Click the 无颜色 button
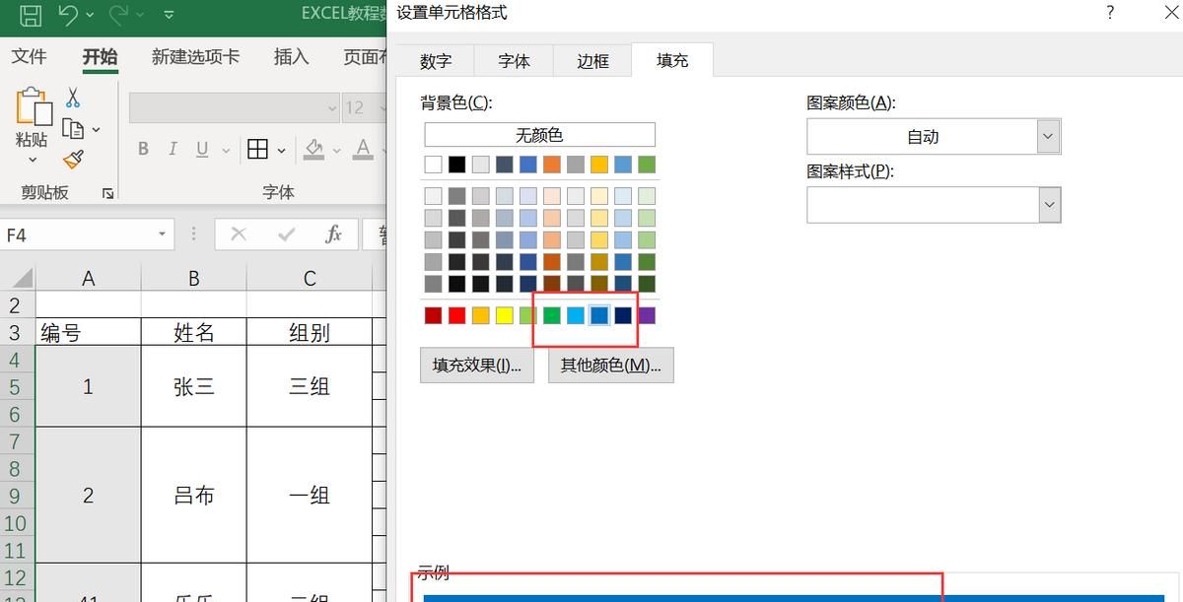The height and width of the screenshot is (602, 1183). coord(539,134)
